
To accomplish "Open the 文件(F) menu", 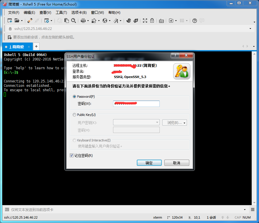I will click(14, 13).
